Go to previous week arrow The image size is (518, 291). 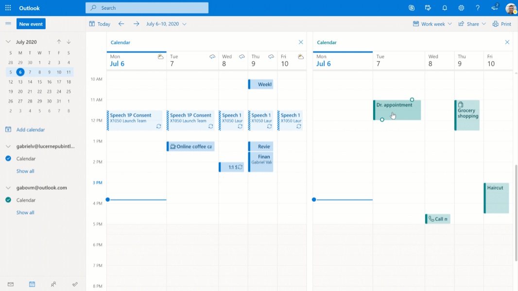click(x=121, y=24)
